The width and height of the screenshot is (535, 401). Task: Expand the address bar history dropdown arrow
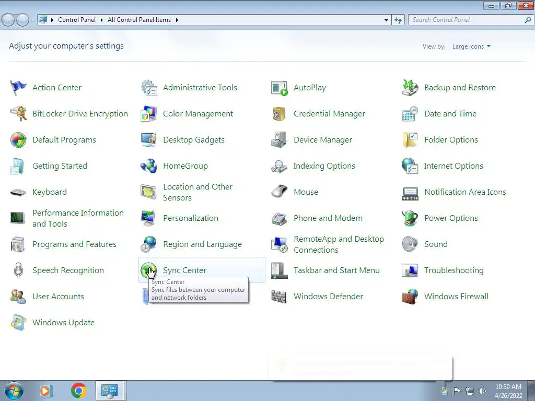click(386, 20)
